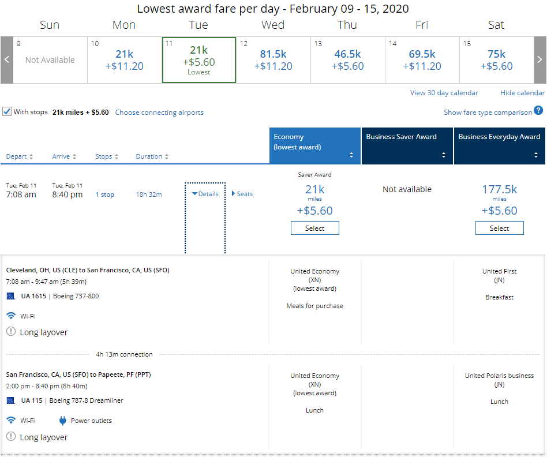Select the 21k miles Saver Award fare
The image size is (547, 457).
click(314, 228)
